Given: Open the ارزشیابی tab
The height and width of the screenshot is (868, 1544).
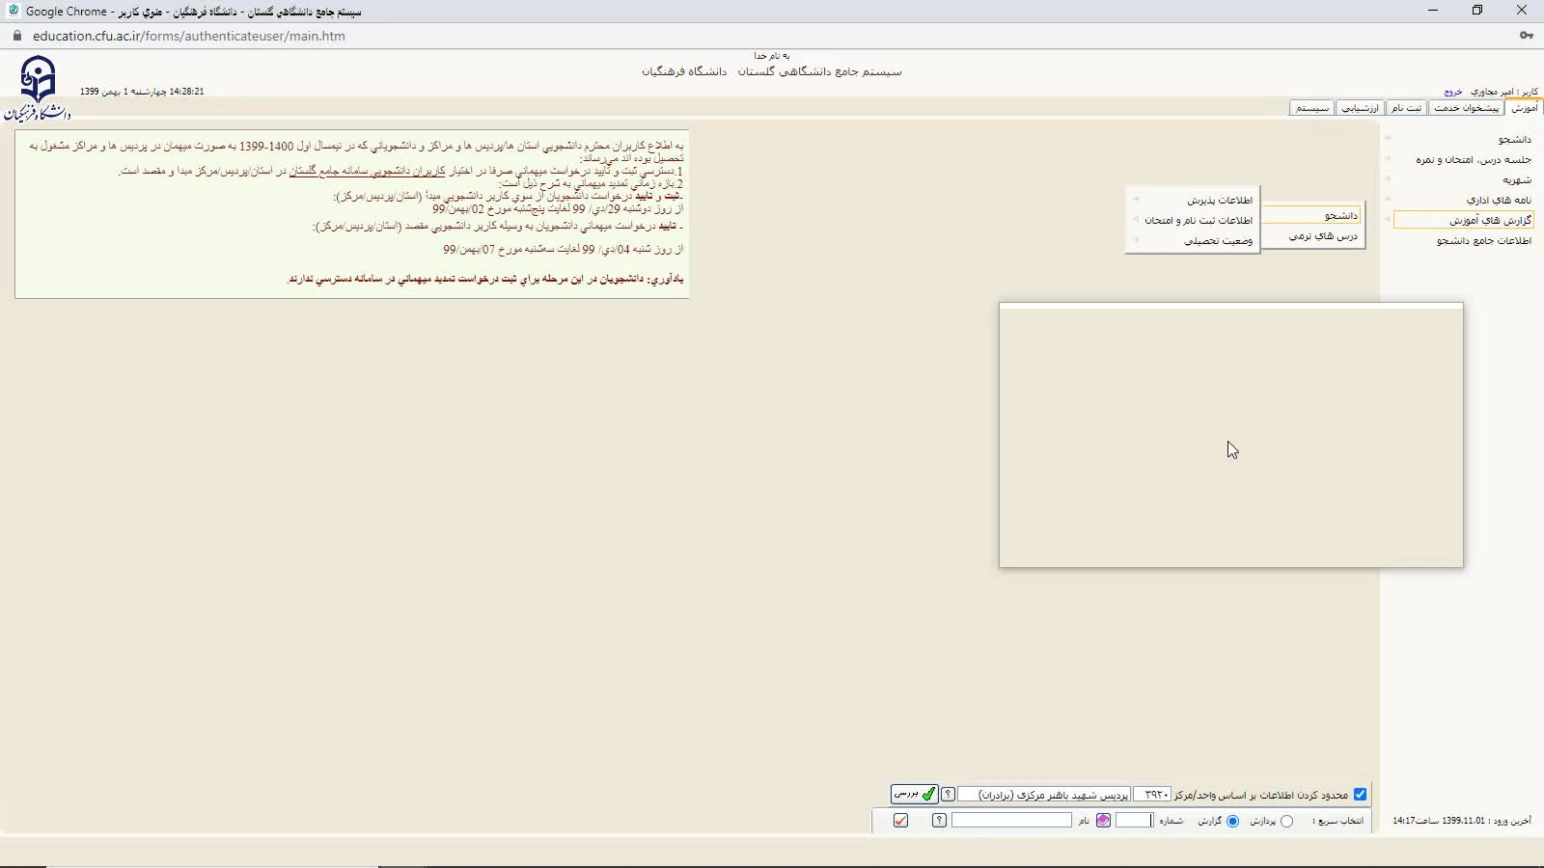Looking at the screenshot, I should click(1360, 108).
